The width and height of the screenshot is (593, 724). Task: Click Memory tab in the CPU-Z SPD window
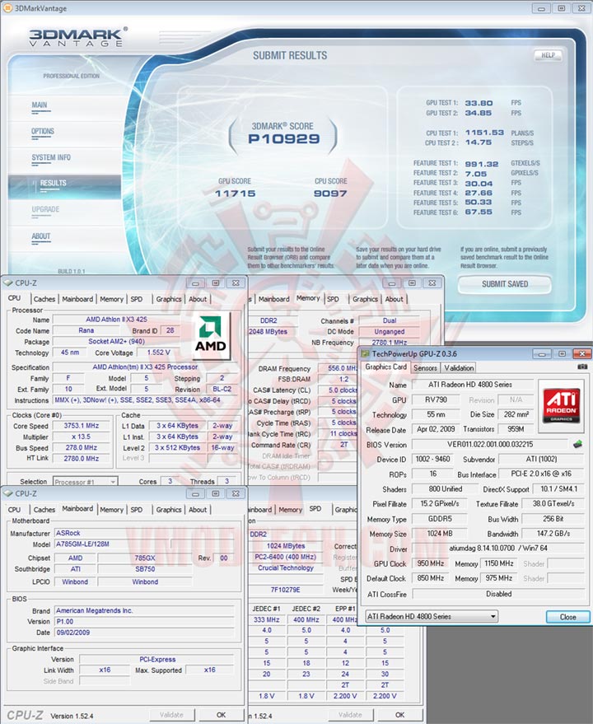point(291,510)
